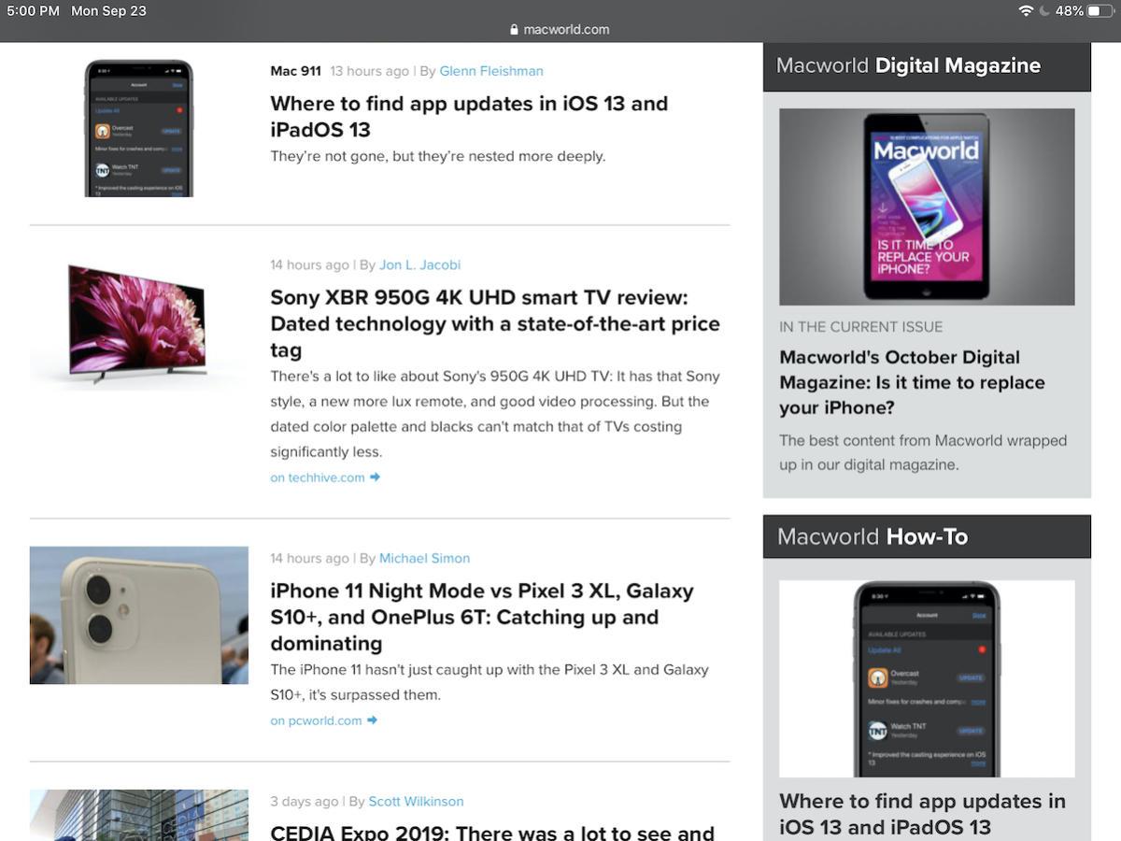The image size is (1121, 841).
Task: Click the Sony 950G review summary paragraph
Action: click(495, 414)
